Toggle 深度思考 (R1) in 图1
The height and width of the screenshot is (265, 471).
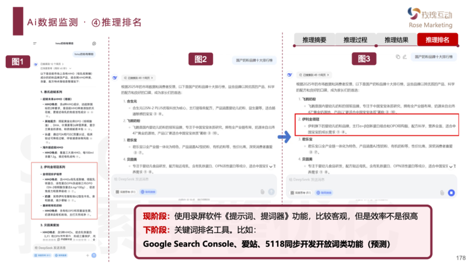(42, 255)
